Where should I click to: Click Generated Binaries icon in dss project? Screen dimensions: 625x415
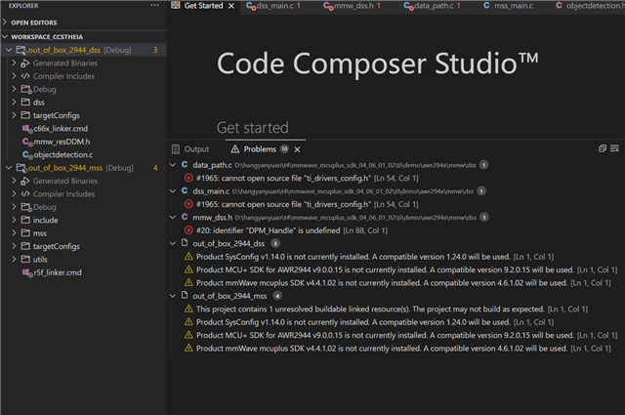click(25, 63)
